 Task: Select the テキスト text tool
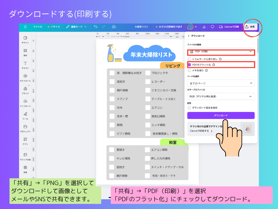[25, 65]
